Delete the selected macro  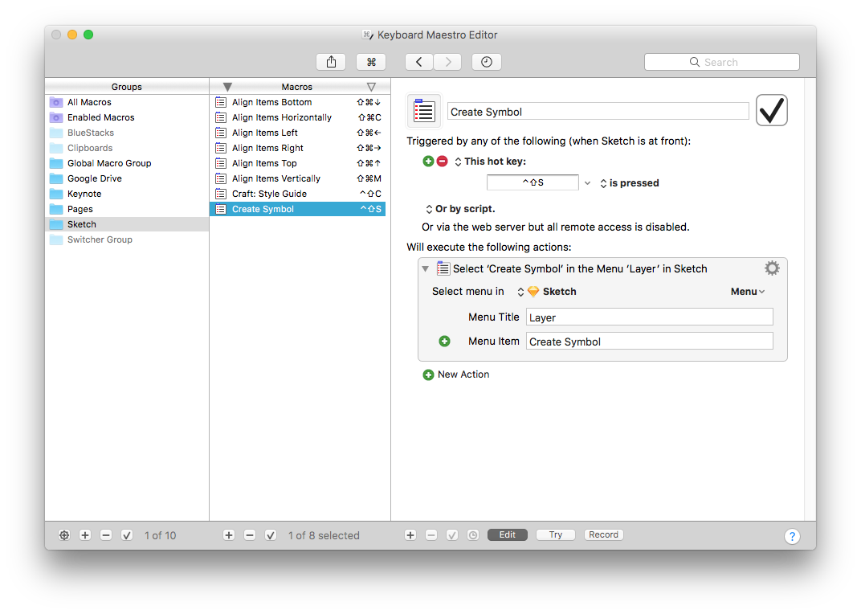pos(250,535)
